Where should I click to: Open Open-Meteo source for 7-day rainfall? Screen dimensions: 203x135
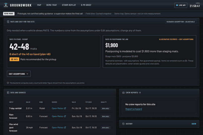[x=57, y=108]
